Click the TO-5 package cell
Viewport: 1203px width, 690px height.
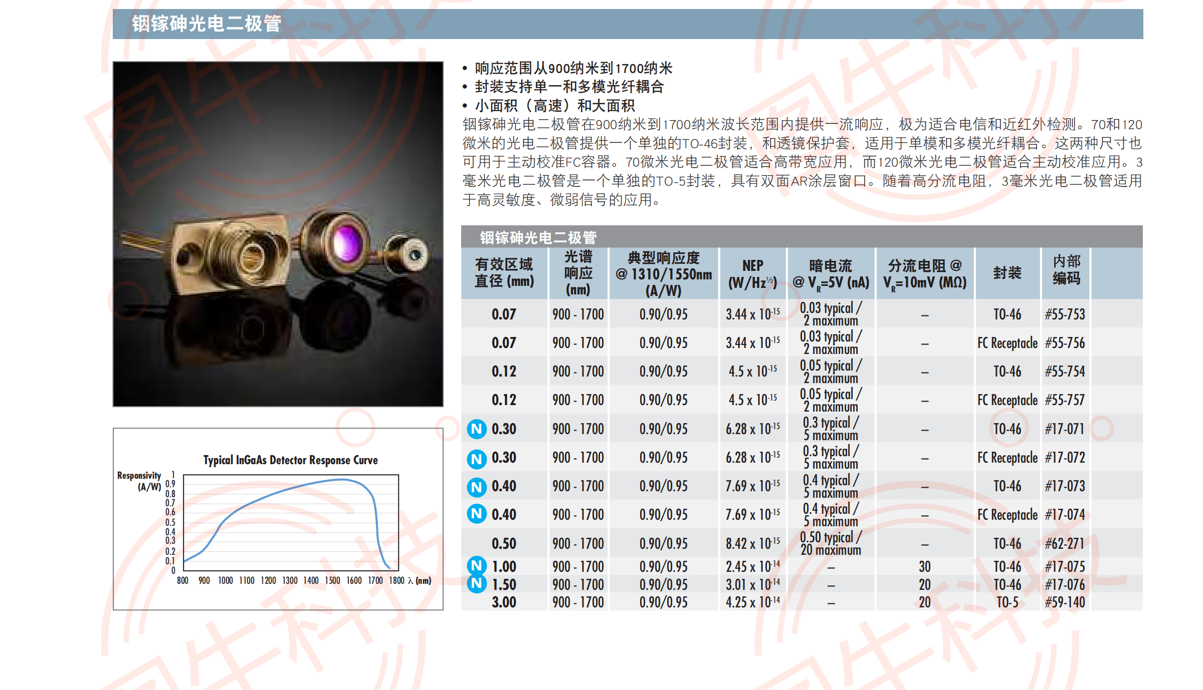(x=1007, y=602)
